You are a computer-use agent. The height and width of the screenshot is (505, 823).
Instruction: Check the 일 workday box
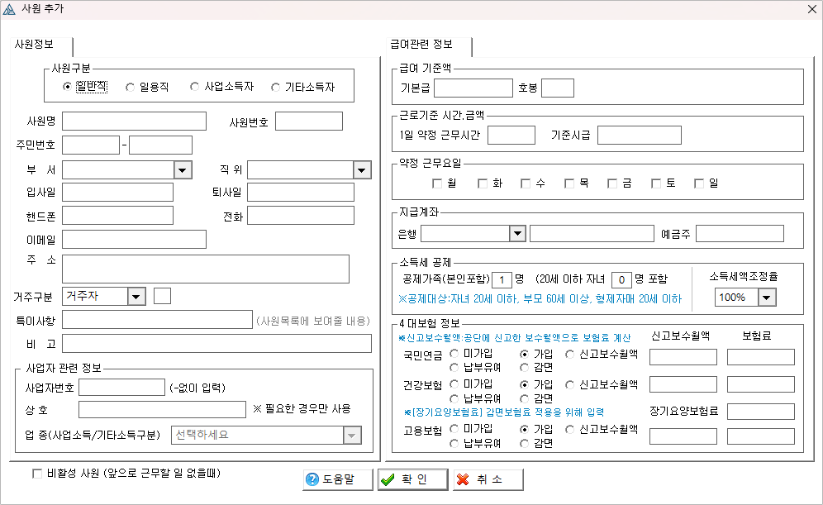[698, 183]
